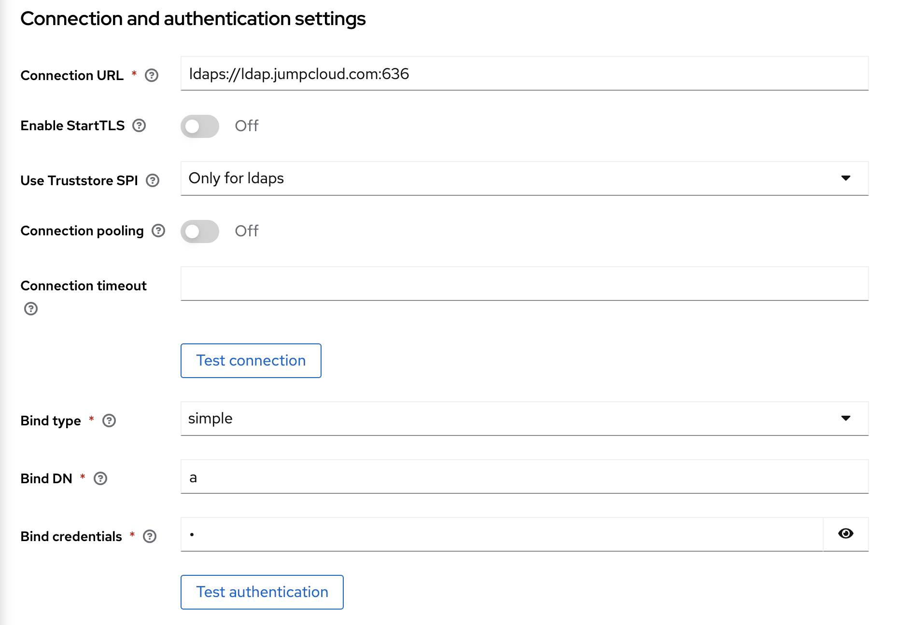898x625 pixels.
Task: Click the Connection timeout help icon
Action: [31, 309]
